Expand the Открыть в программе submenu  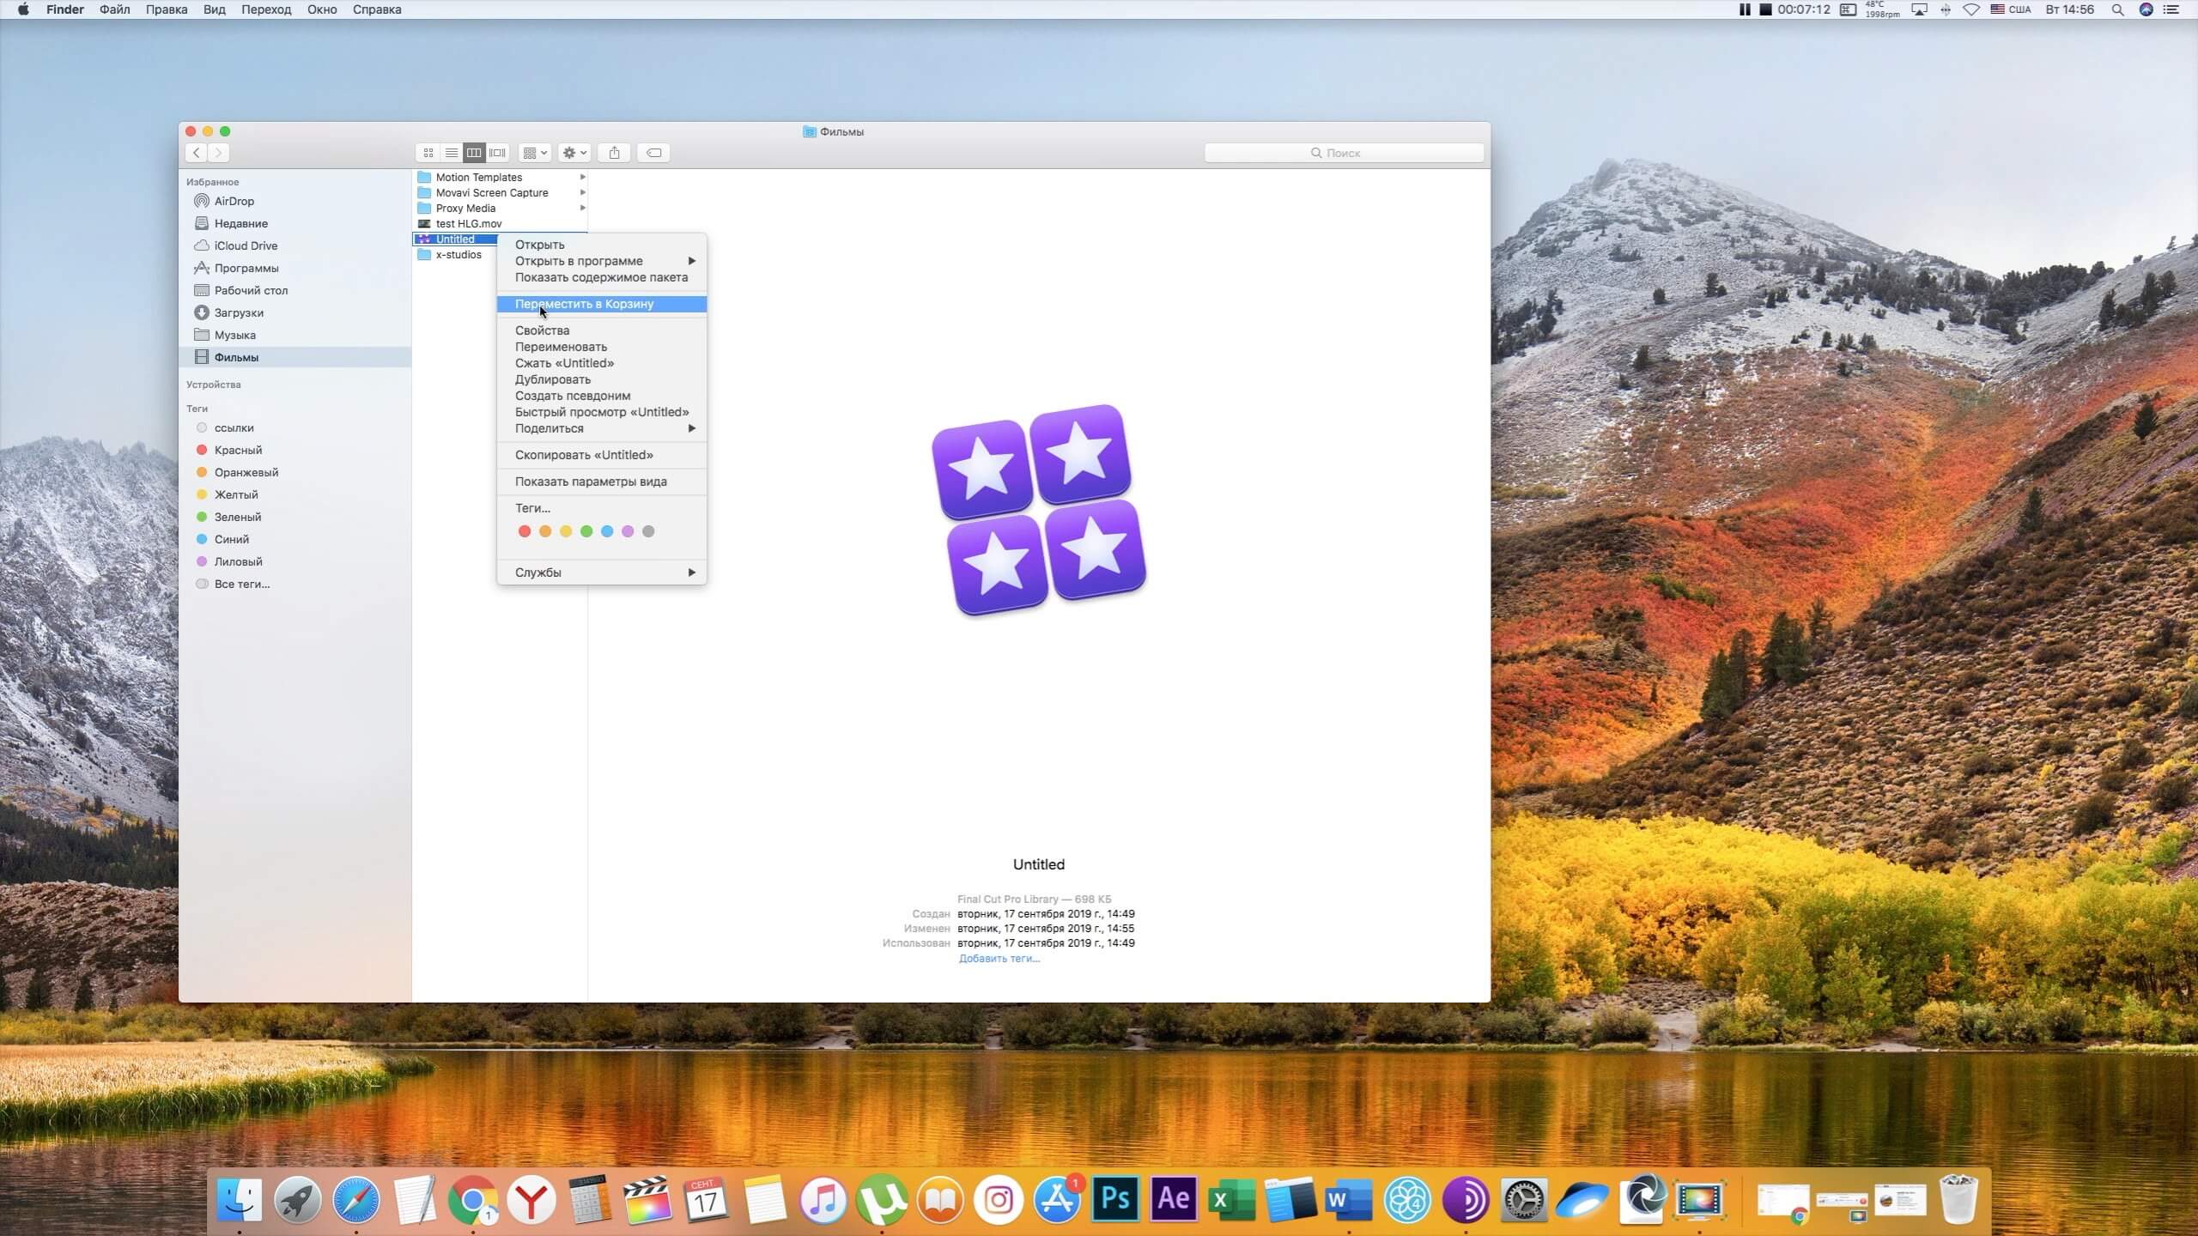(601, 261)
